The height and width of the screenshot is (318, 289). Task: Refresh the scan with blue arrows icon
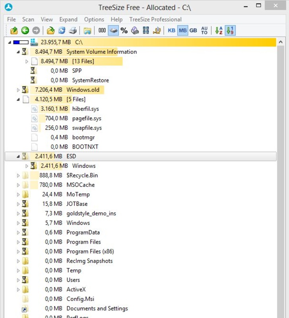[62, 31]
